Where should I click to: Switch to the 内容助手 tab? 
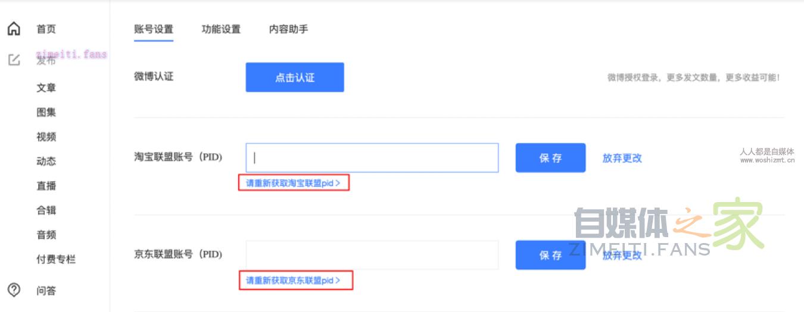[x=288, y=29]
